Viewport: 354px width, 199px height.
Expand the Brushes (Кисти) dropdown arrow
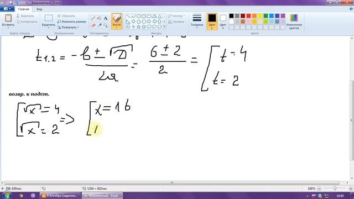coord(117,28)
